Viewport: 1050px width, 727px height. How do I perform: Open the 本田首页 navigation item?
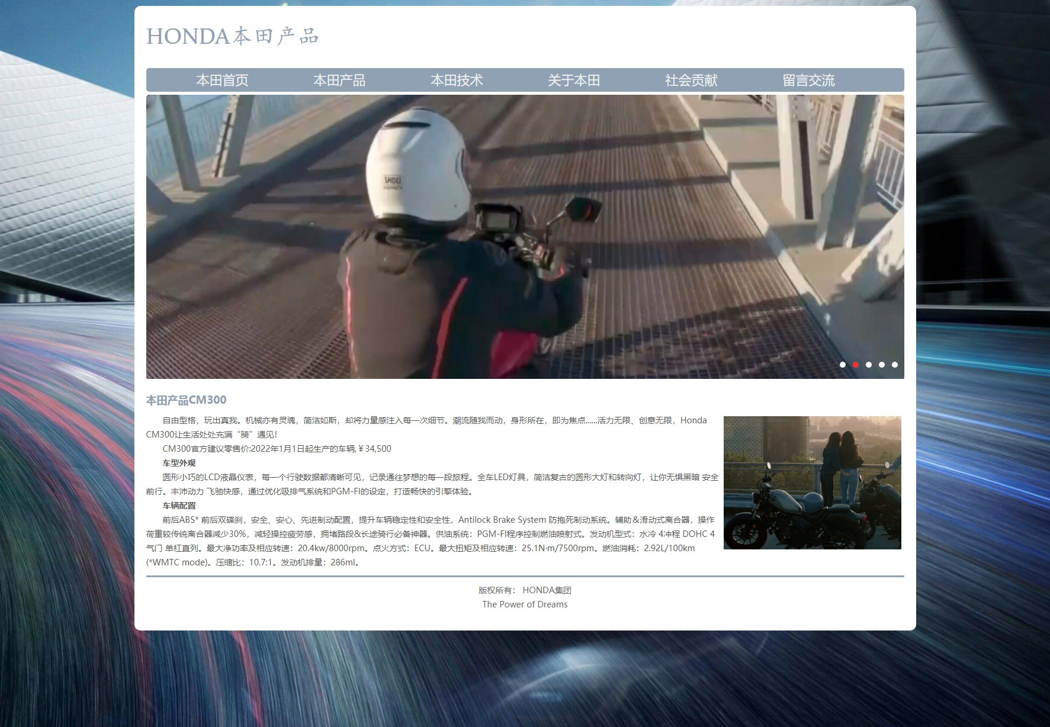[x=222, y=80]
